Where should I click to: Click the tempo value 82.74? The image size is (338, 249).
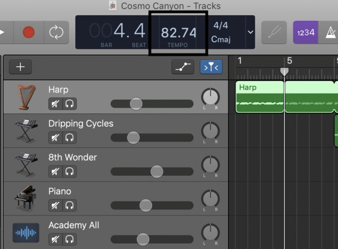pyautogui.click(x=179, y=32)
